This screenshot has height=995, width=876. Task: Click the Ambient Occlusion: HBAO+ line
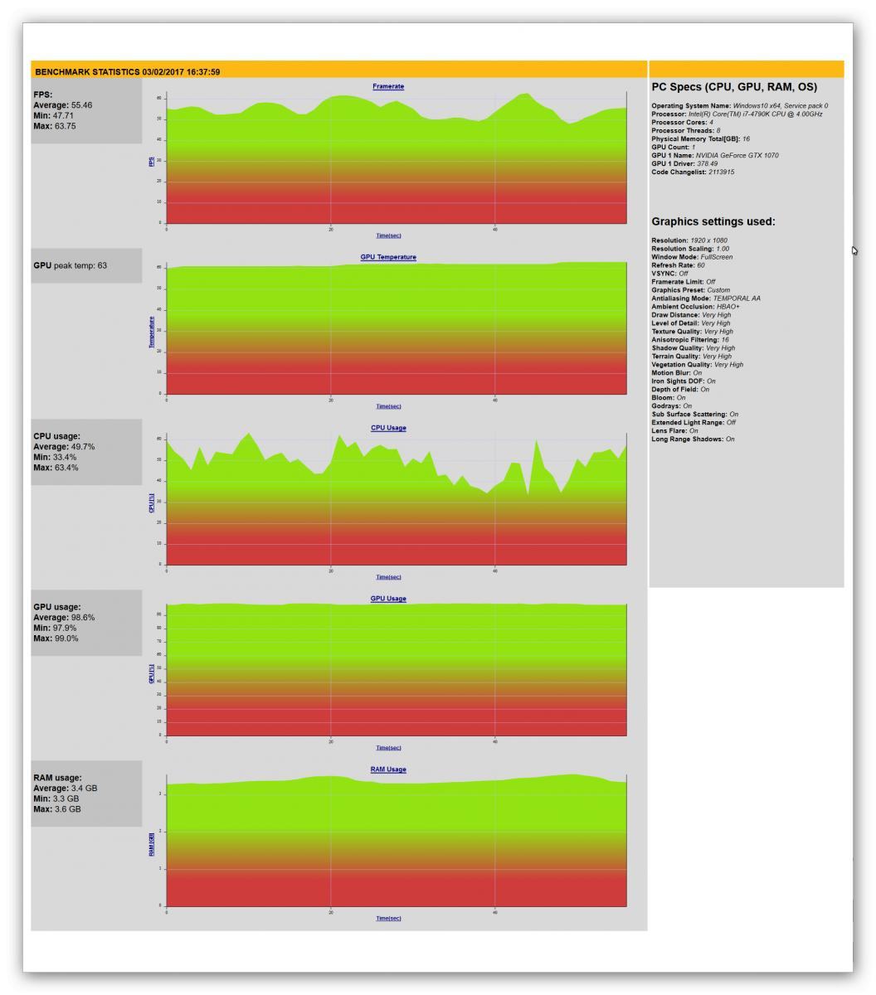[696, 307]
